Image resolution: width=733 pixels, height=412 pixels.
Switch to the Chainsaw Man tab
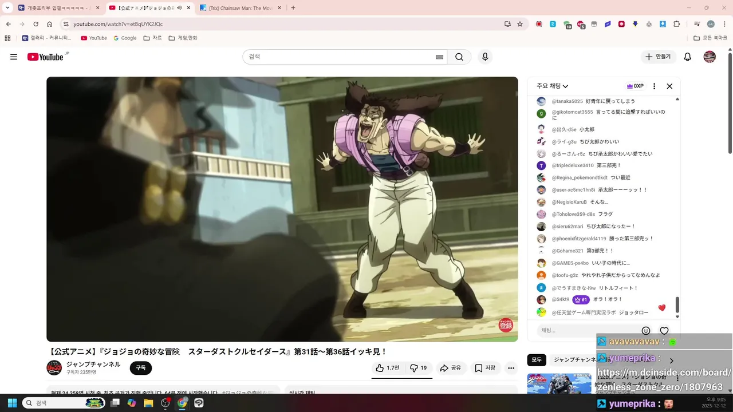tap(240, 8)
